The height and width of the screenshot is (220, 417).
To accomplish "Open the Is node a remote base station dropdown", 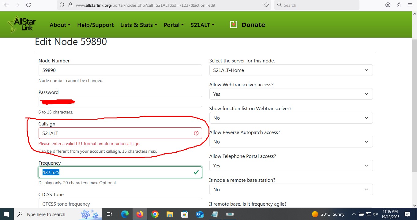I will point(291,189).
